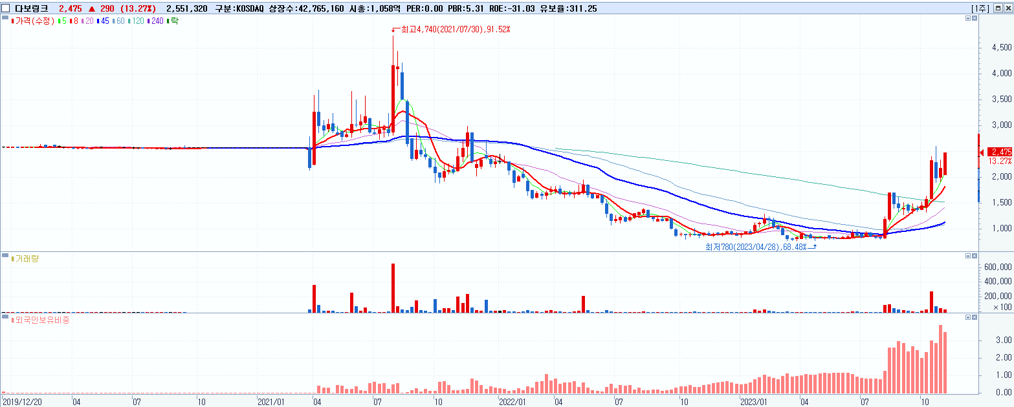This screenshot has width=1014, height=407.
Task: Select the 5-period moving average legend
Action: (x=62, y=21)
